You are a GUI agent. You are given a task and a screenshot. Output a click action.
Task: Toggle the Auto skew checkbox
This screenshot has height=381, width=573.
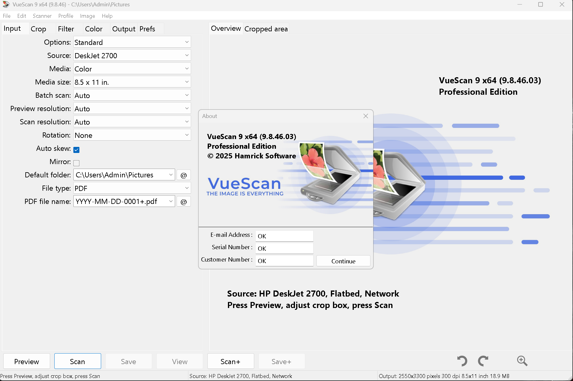[76, 150]
